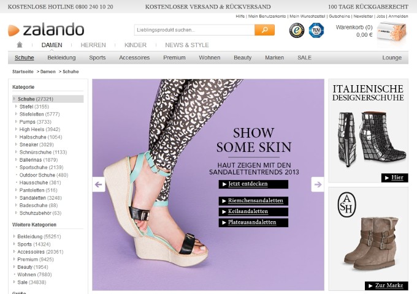Screen dimensions: 417x294
Task: Open the Accessoires menu item
Action: [134, 58]
